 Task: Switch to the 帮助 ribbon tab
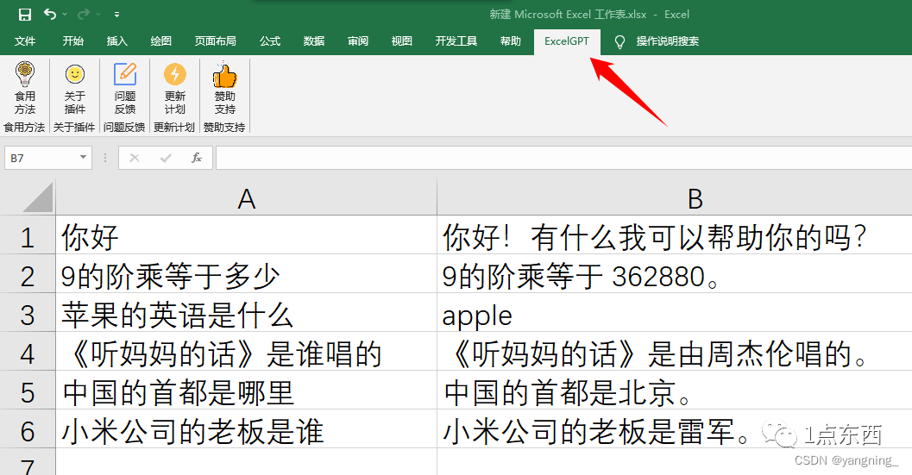click(510, 41)
